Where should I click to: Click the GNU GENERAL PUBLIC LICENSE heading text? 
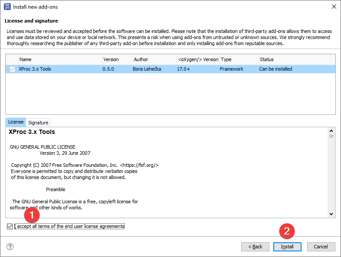43,147
